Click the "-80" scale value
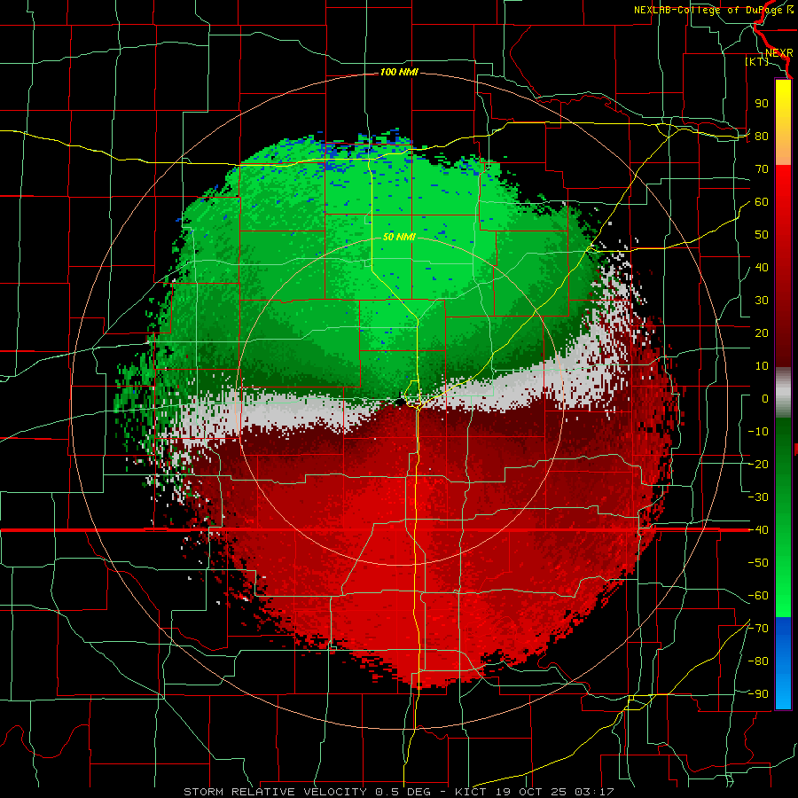This screenshot has width=798, height=798. (758, 661)
